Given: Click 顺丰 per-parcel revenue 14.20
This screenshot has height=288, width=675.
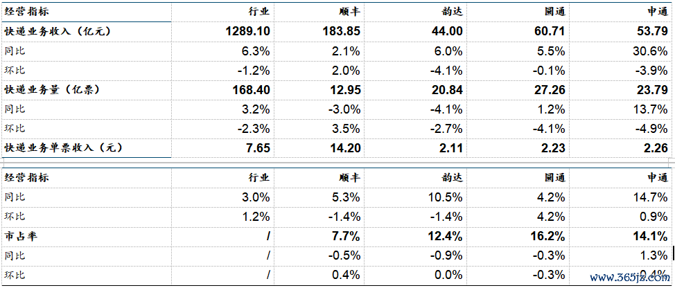Looking at the screenshot, I should point(345,148).
